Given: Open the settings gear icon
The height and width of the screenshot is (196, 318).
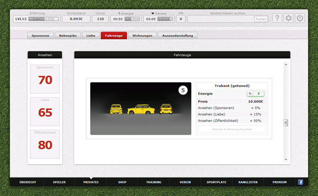Looking at the screenshot, I should [288, 18].
